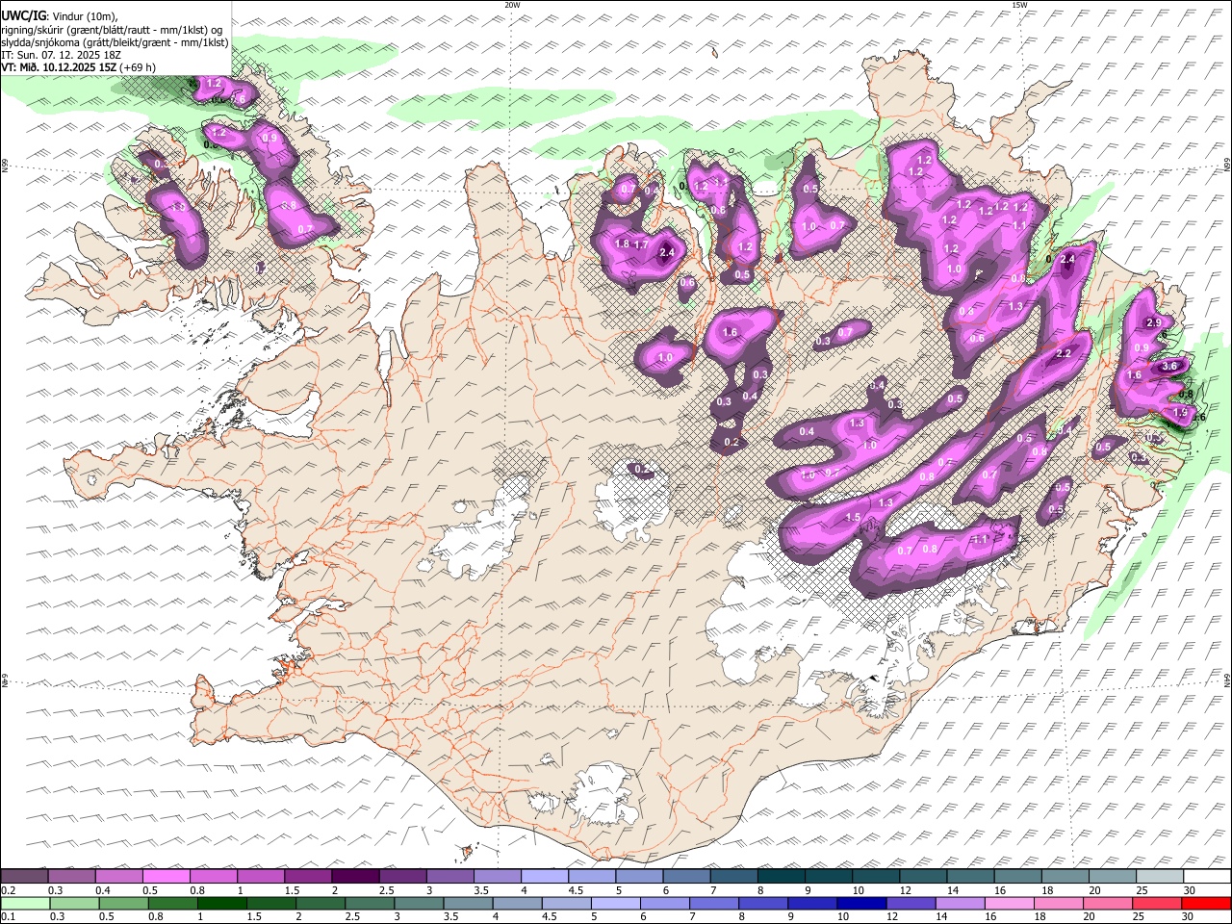Pick the lower legend swatch labeled 4
The height and width of the screenshot is (924, 1232).
[518, 903]
